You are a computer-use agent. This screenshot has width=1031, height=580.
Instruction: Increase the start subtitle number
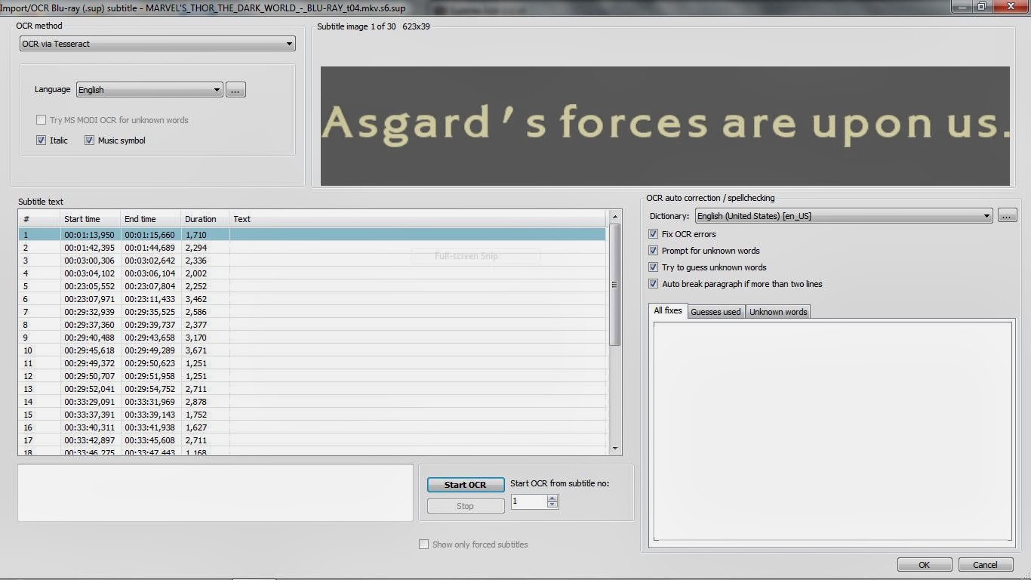pos(553,498)
